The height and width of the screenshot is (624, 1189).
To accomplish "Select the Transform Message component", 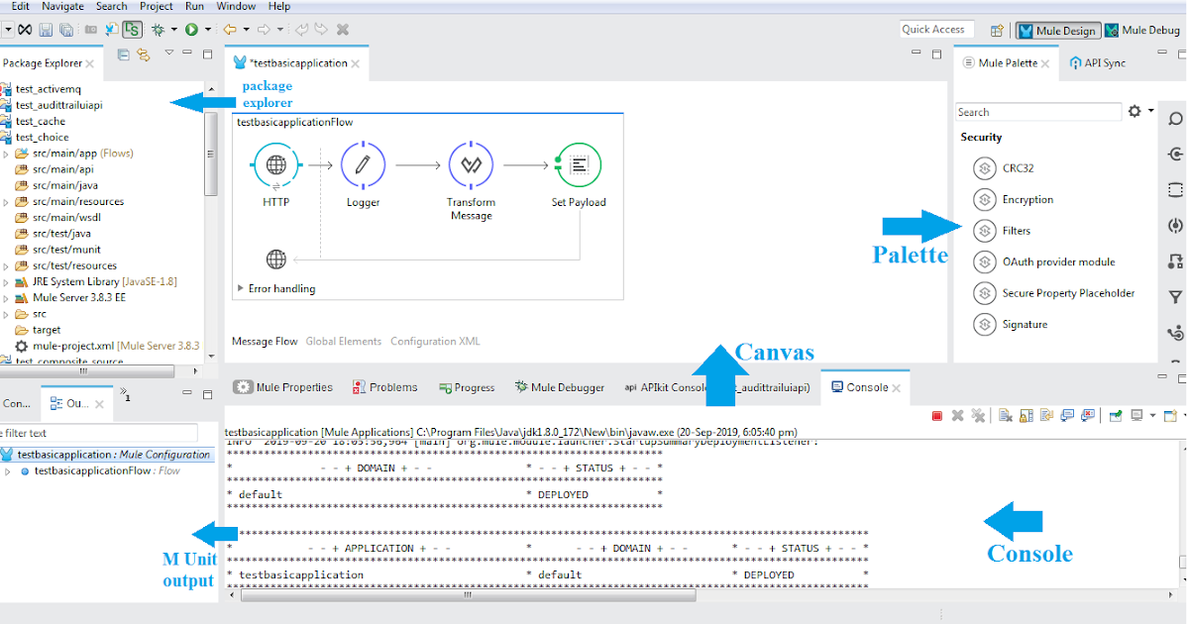I will 471,164.
